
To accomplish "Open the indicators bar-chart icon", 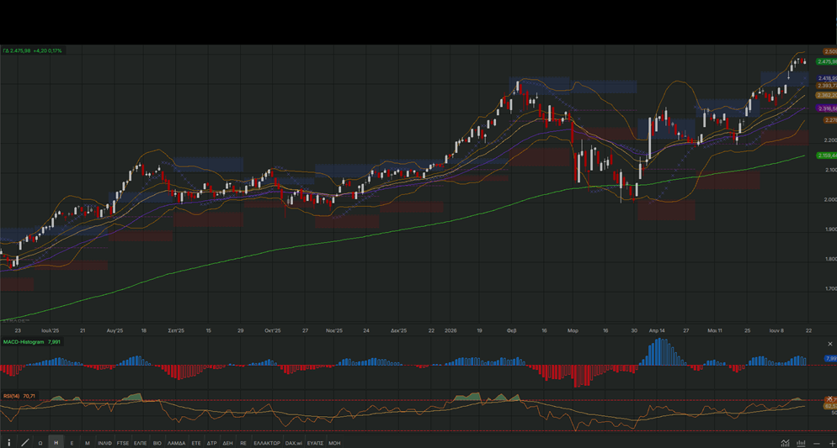I will (801, 443).
